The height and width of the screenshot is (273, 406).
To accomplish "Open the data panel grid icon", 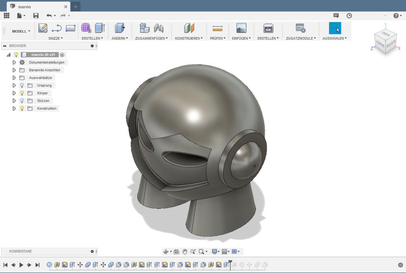I will pyautogui.click(x=7, y=16).
